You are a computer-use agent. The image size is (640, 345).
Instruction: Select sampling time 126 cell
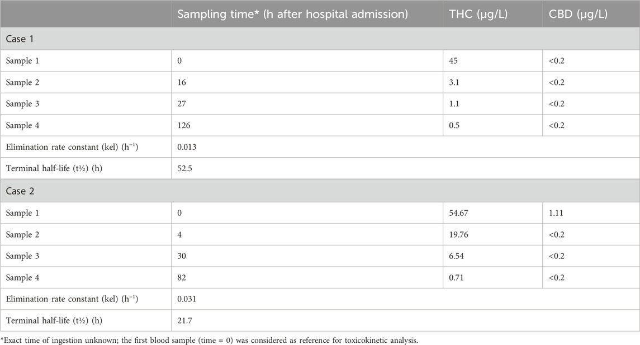click(184, 126)
